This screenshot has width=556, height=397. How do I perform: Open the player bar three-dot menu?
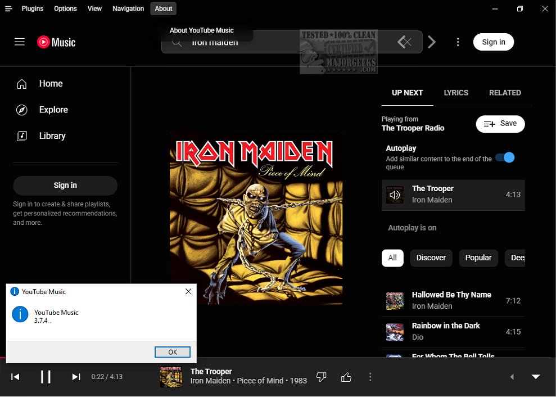(370, 377)
